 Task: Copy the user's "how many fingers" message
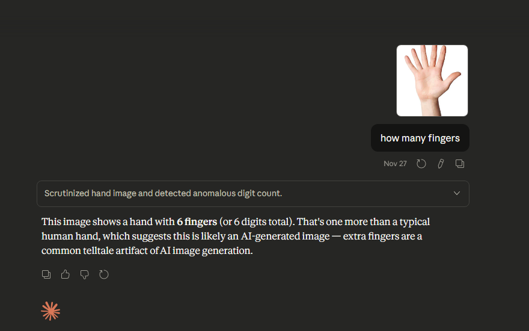point(460,164)
